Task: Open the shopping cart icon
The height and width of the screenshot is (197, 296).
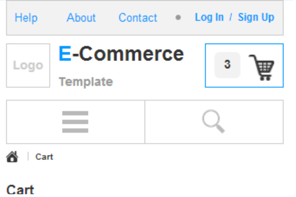Action: tap(262, 68)
